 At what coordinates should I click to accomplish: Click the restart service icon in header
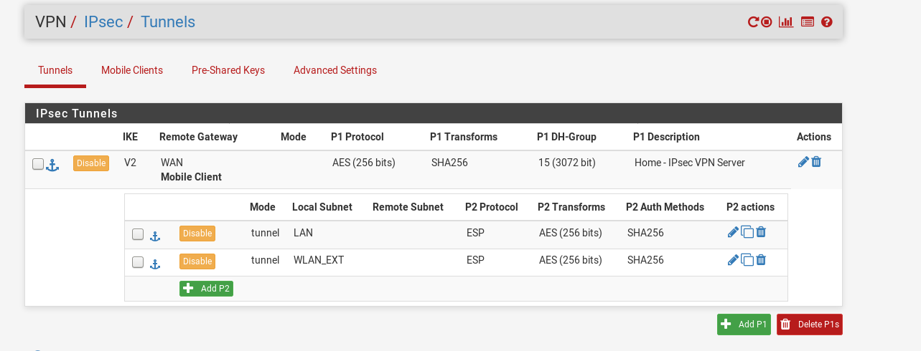753,22
